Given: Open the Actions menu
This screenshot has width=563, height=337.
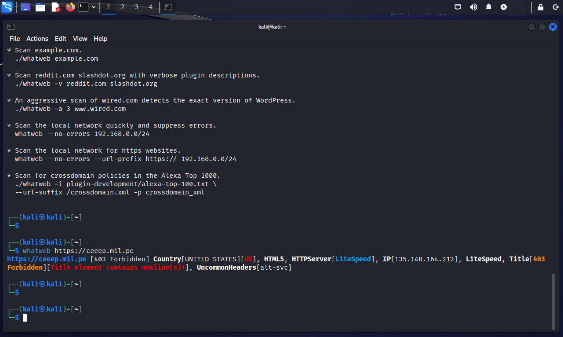Looking at the screenshot, I should [37, 39].
